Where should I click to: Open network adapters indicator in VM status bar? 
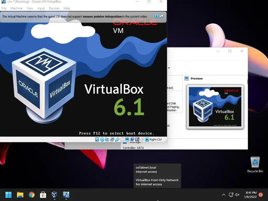tap(112, 139)
